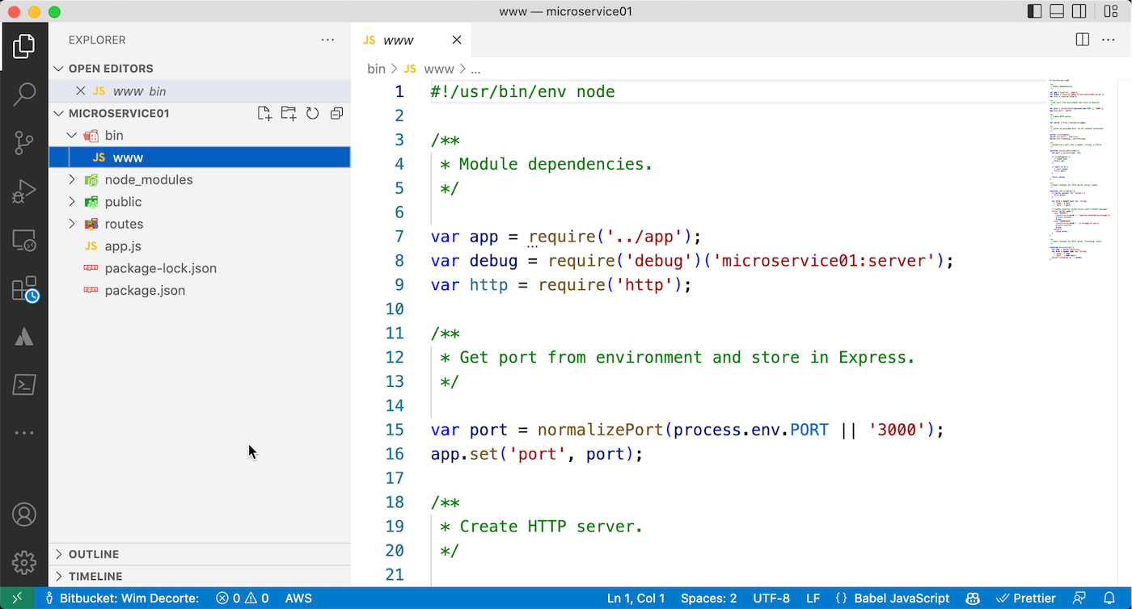Open the Extensions view
The width and height of the screenshot is (1132, 609).
[x=25, y=289]
